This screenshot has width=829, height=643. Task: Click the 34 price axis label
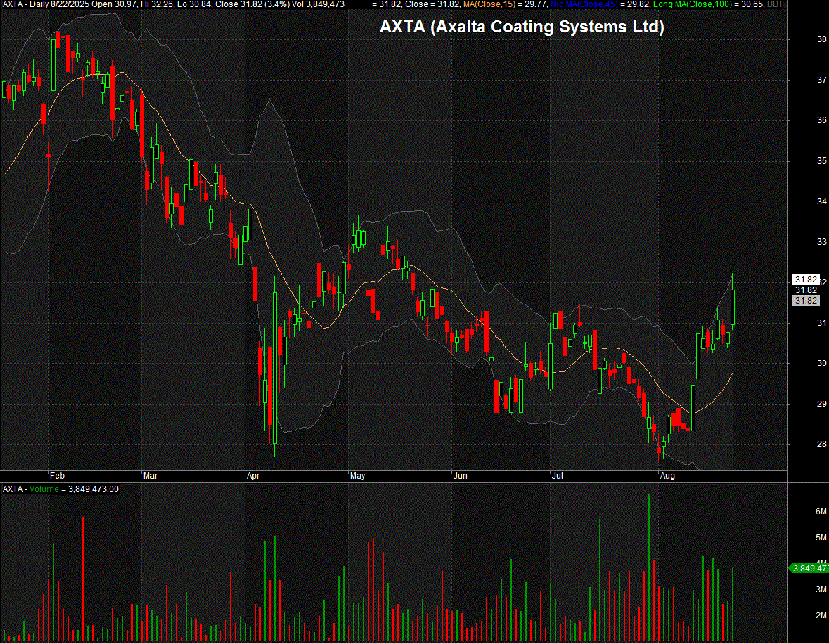[821, 201]
